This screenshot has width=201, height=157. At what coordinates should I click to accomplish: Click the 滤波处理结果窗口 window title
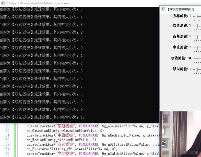tap(181, 9)
